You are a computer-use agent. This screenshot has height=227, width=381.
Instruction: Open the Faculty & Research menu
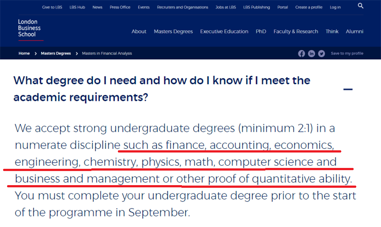point(296,31)
